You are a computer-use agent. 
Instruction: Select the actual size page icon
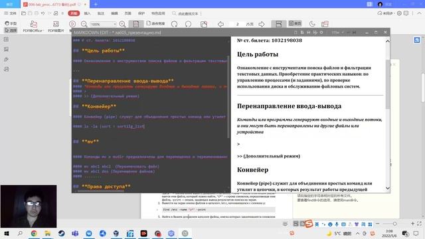click(136, 24)
